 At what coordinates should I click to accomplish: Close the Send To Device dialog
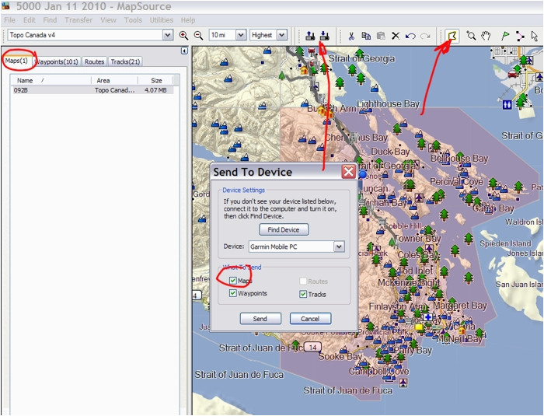349,172
